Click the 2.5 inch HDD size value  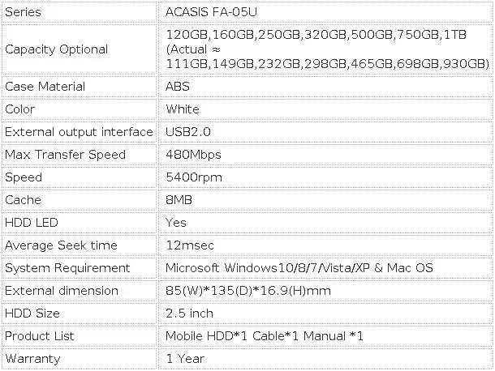tap(189, 313)
